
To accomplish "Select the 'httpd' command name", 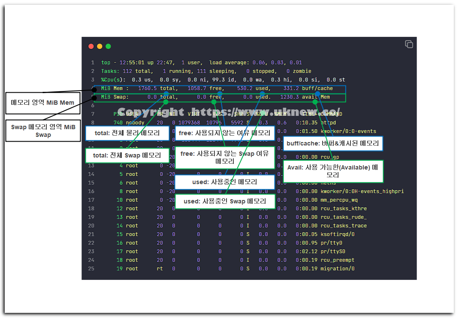I will coord(328,123).
